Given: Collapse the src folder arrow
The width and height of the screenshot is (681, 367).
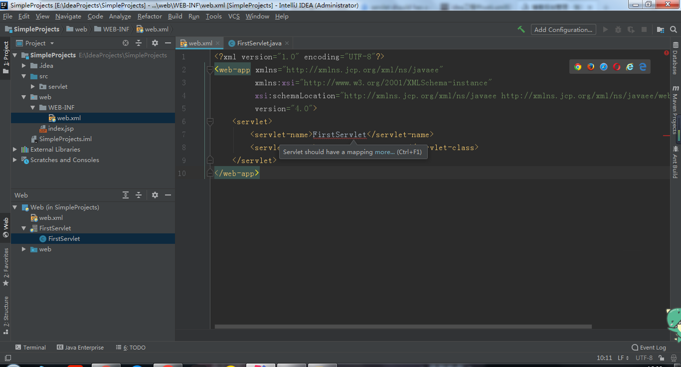Looking at the screenshot, I should click(24, 76).
